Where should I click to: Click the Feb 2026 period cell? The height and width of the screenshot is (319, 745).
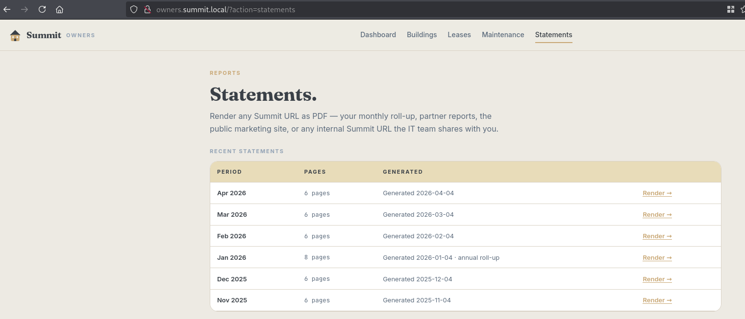[x=231, y=236]
